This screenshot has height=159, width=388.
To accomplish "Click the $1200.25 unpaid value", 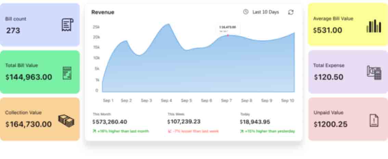I will click(331, 124).
